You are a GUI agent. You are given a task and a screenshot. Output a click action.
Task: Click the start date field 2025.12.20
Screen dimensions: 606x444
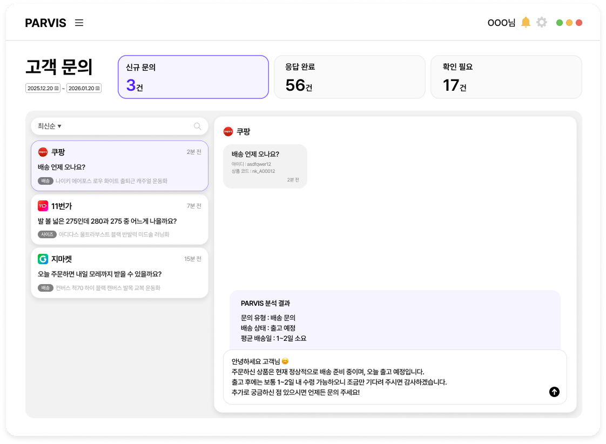click(43, 89)
